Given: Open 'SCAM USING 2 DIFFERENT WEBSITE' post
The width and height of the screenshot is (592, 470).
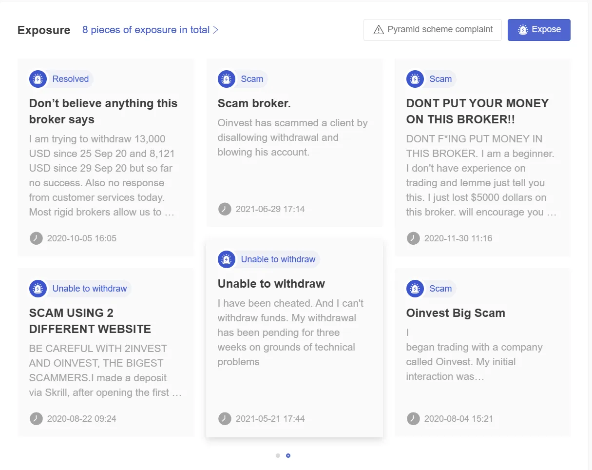Looking at the screenshot, I should coord(90,321).
